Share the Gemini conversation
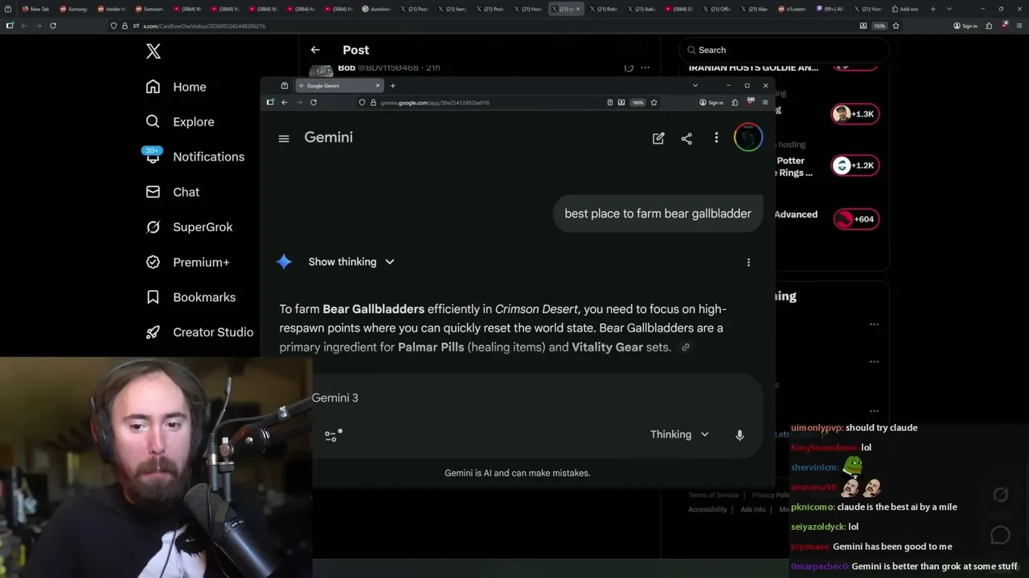1029x578 pixels. (687, 138)
